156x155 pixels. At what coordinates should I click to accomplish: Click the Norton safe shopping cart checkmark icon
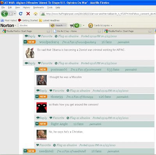(x=74, y=25)
